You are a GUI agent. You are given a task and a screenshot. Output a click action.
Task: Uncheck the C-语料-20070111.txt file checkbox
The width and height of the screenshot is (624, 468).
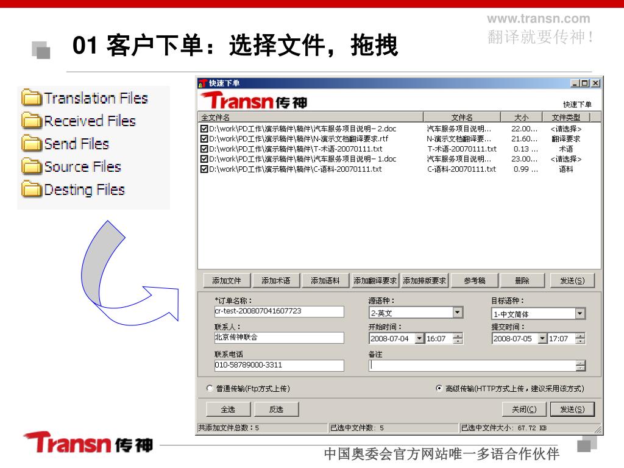click(204, 169)
